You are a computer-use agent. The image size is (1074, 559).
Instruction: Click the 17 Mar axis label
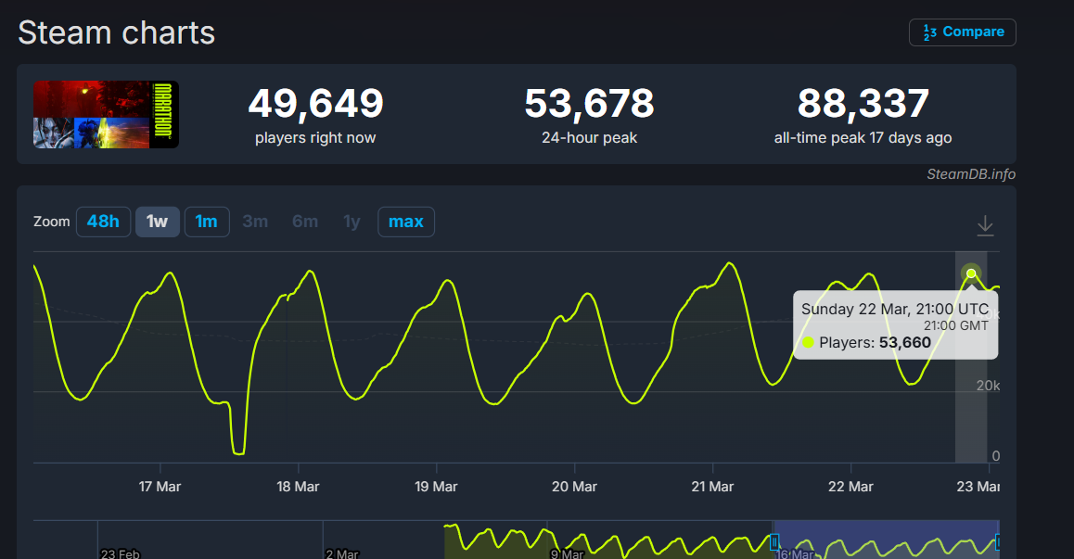point(160,487)
